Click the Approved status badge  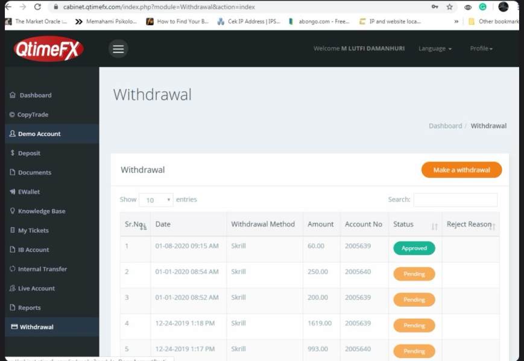[414, 248]
